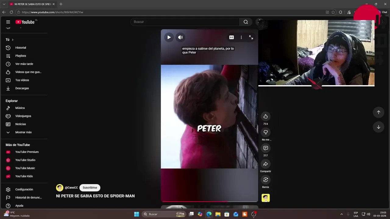Viewport: 390px width, 219px height.
Task: Open Historial in the sidebar
Action: [24, 48]
